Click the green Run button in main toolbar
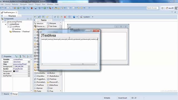This screenshot has width=178, height=100. [45, 8]
